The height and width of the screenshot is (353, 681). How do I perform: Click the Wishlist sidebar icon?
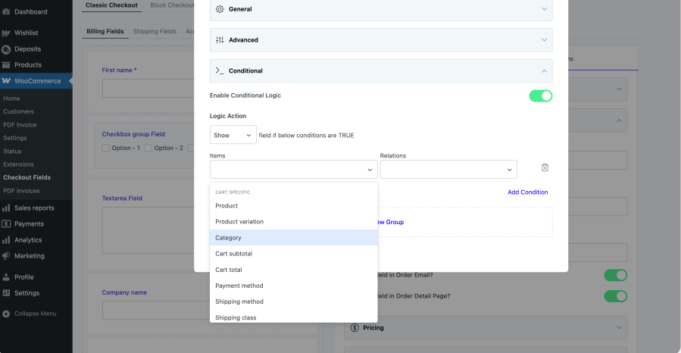pyautogui.click(x=6, y=33)
